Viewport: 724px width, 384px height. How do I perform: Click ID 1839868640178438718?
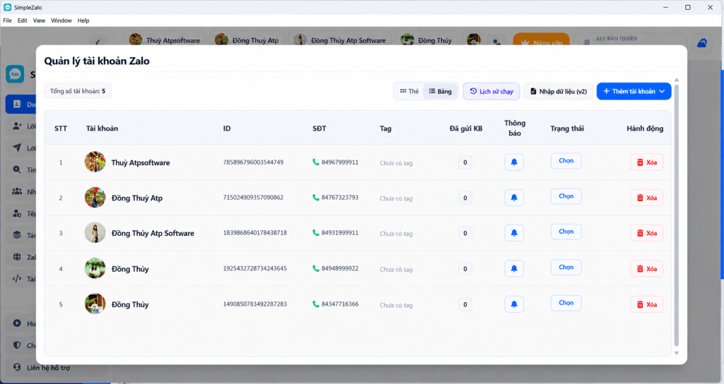255,233
